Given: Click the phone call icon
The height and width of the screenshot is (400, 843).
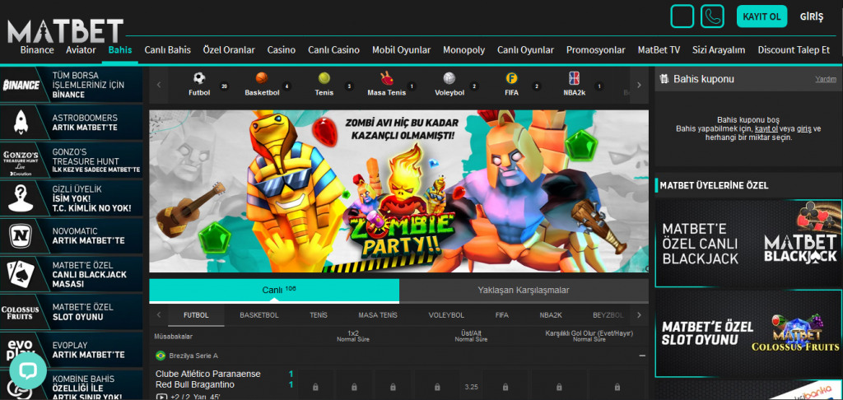Looking at the screenshot, I should 712,16.
